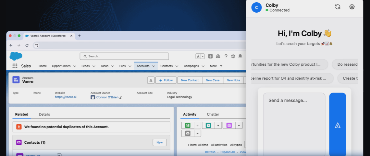Open Salesforce Setup gear icon

pos(233,56)
